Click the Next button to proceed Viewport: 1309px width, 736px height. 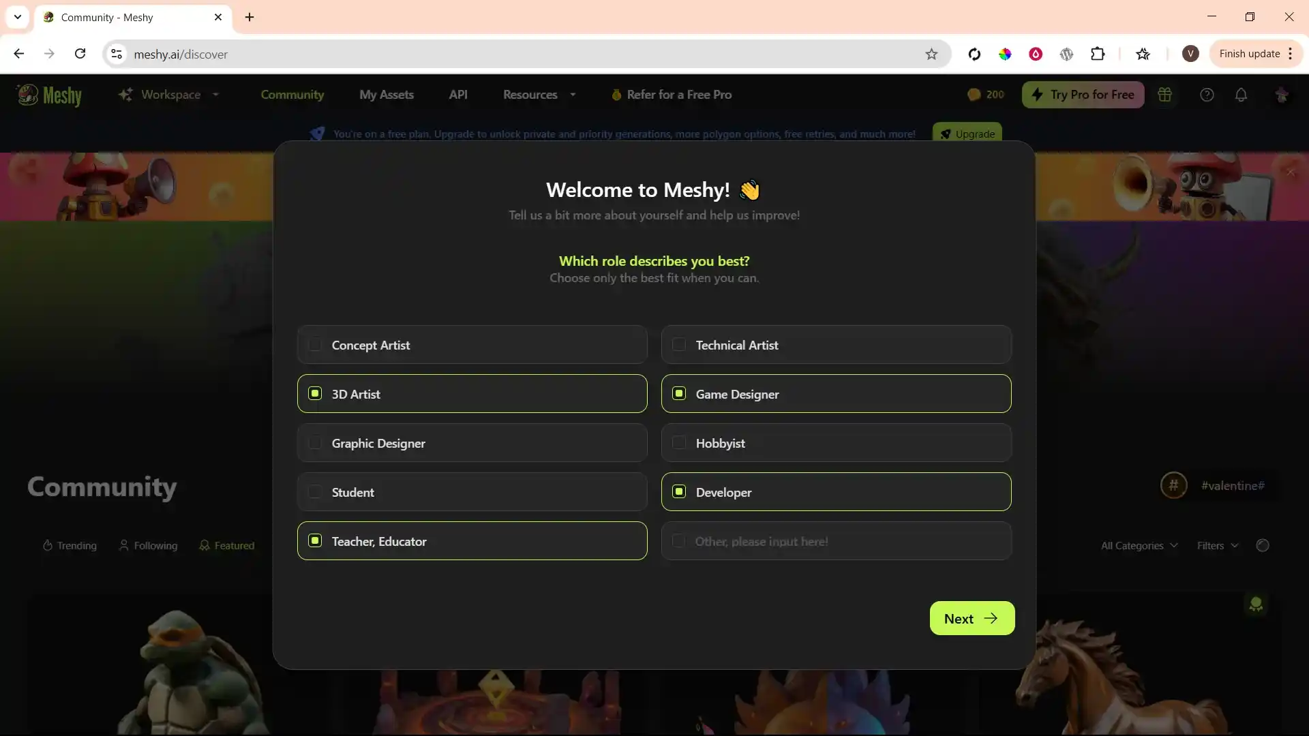point(972,618)
